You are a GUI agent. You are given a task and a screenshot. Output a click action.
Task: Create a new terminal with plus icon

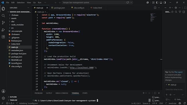(x=144, y=93)
